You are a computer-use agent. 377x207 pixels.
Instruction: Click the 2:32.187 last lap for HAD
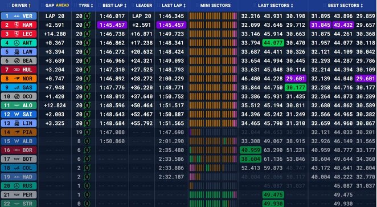(x=171, y=177)
